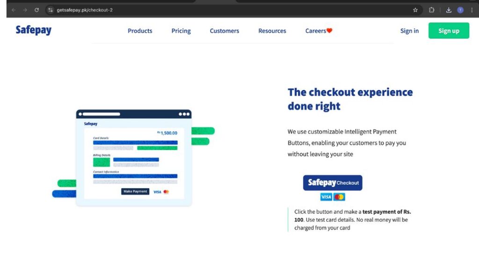The width and height of the screenshot is (479, 276).
Task: Click the browser back arrow
Action: [14, 10]
